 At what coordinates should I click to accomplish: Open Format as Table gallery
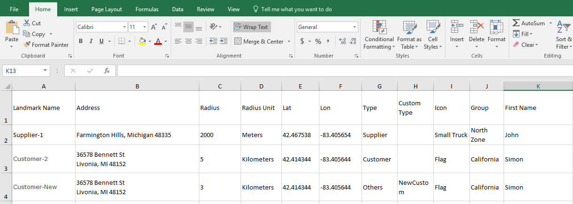(x=409, y=35)
